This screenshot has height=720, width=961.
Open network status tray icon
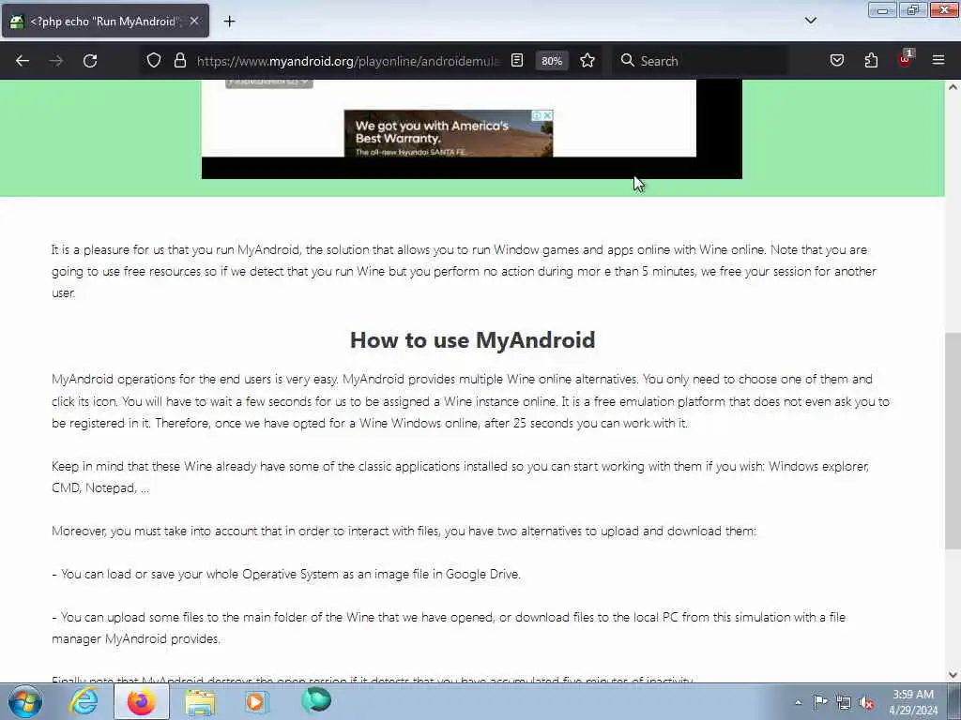point(844,702)
